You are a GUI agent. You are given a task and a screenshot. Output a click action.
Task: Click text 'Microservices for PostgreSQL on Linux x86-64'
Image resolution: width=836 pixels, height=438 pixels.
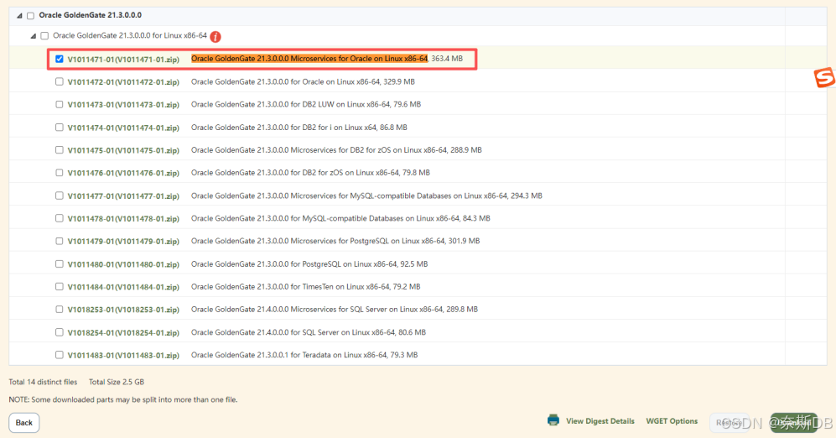click(x=367, y=241)
